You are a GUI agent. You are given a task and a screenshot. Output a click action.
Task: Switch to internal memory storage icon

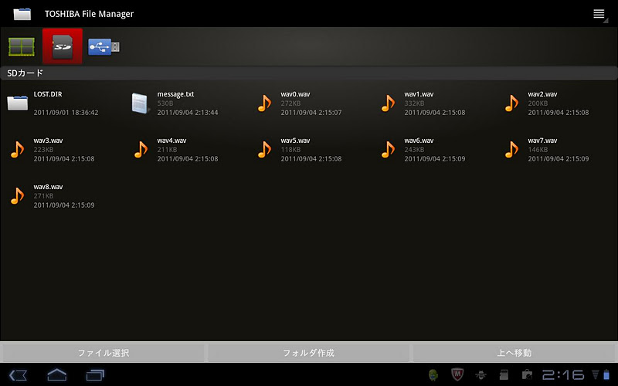point(22,47)
